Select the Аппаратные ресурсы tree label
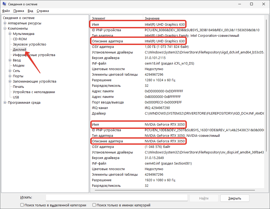This screenshot has width=270, height=209. [x=25, y=23]
